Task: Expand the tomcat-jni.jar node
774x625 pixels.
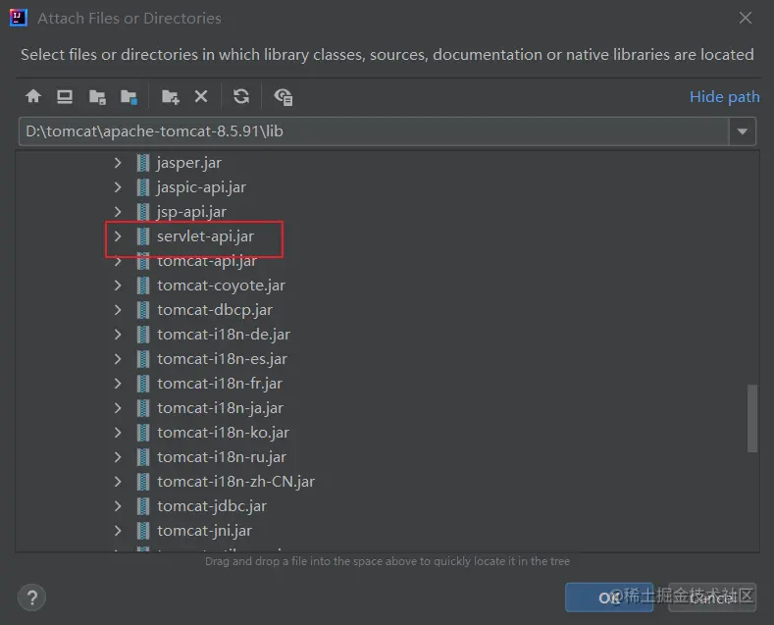Action: (118, 531)
